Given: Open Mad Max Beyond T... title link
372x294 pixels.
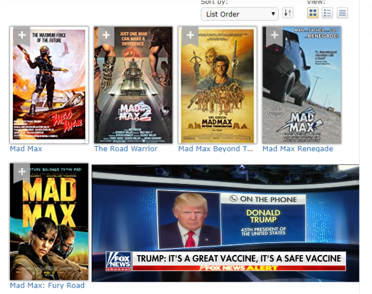Looking at the screenshot, I should click(x=215, y=148).
